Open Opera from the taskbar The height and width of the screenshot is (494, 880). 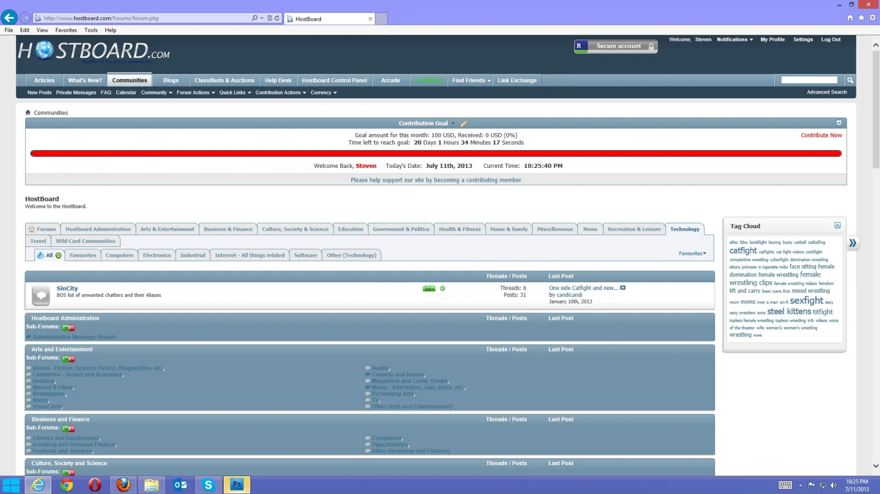95,485
